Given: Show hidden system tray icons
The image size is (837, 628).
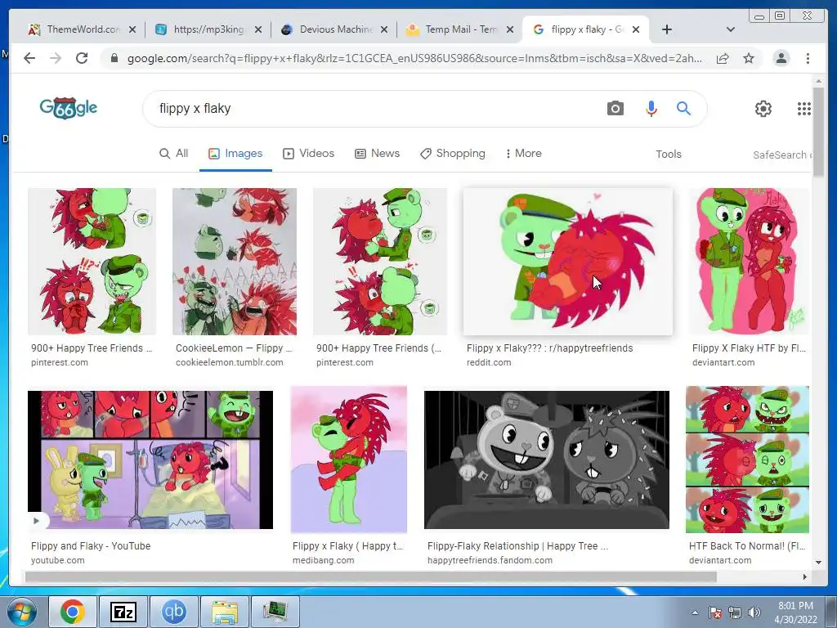Looking at the screenshot, I should point(695,612).
